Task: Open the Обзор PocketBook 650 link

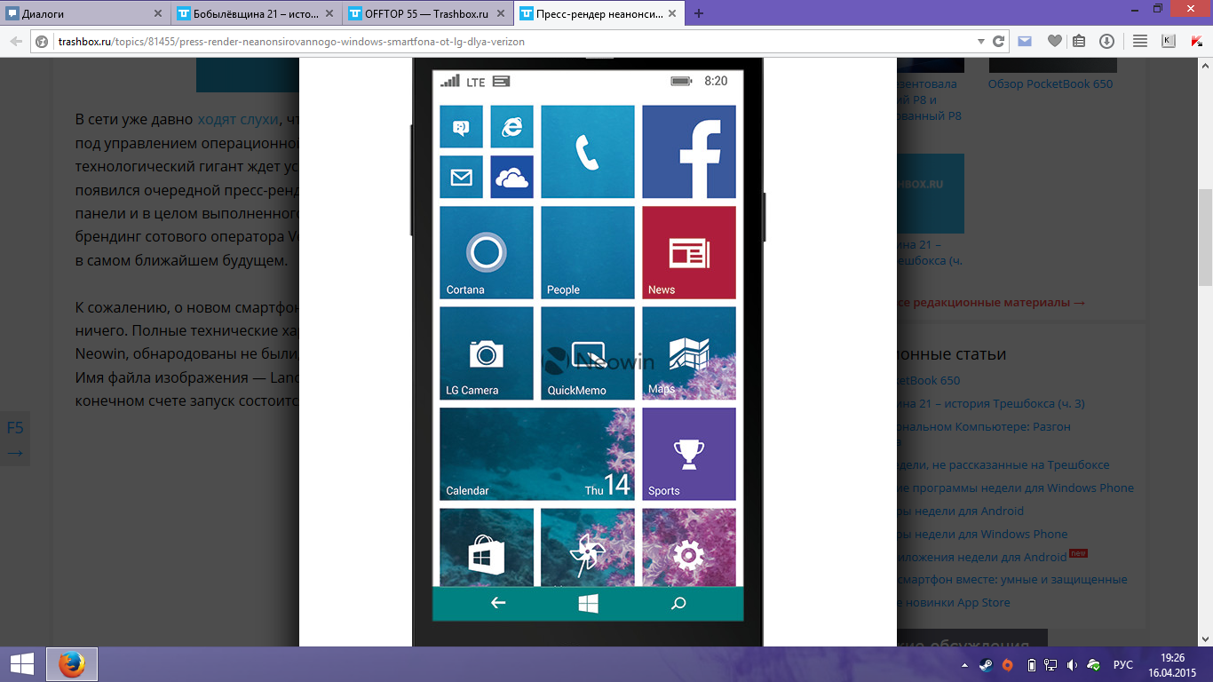Action: [x=1050, y=84]
